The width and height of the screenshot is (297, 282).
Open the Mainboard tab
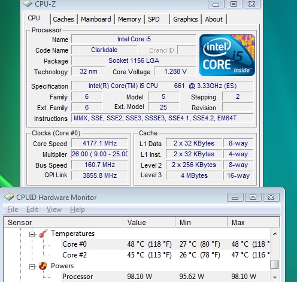[x=96, y=19]
